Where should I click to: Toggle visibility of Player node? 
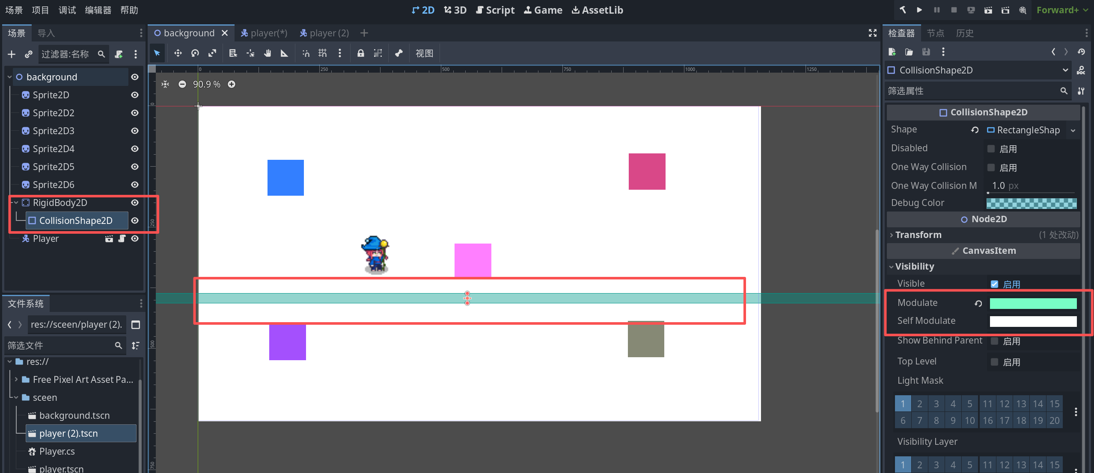pos(135,238)
